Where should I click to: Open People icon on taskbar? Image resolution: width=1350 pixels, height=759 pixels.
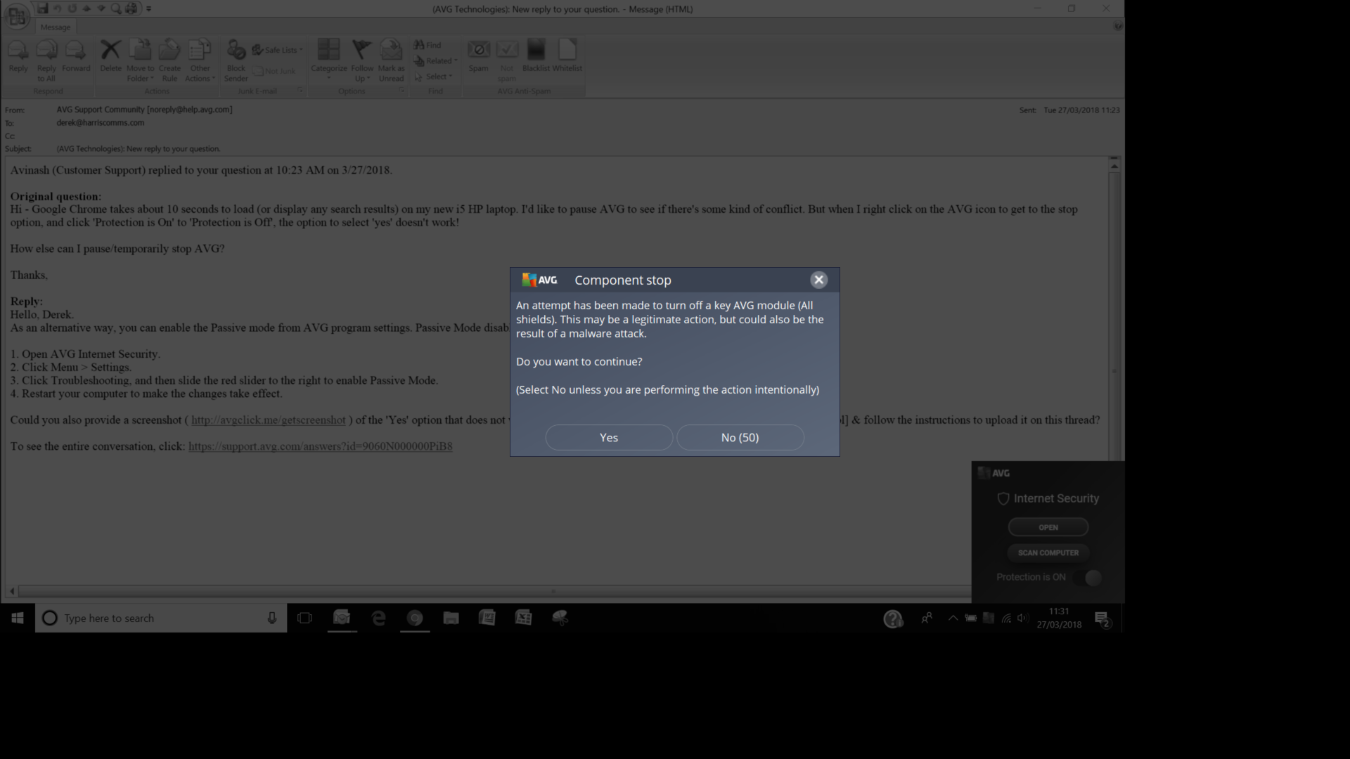click(x=927, y=618)
